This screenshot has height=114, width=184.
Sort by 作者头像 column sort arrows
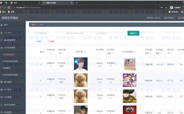(x=84, y=52)
